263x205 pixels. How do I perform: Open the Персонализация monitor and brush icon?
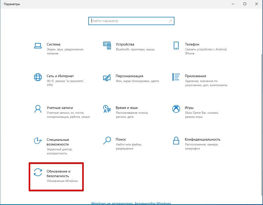coord(107,77)
